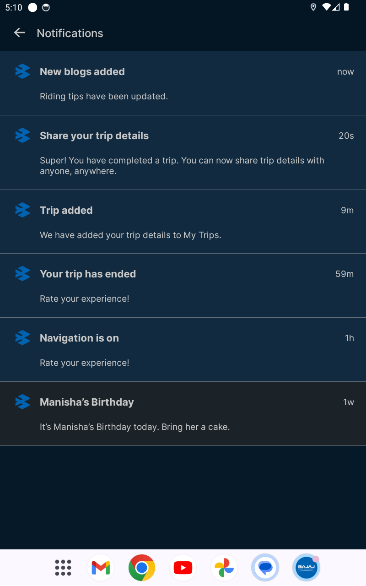
Task: Tap the battery icon in status bar
Action: pyautogui.click(x=347, y=7)
